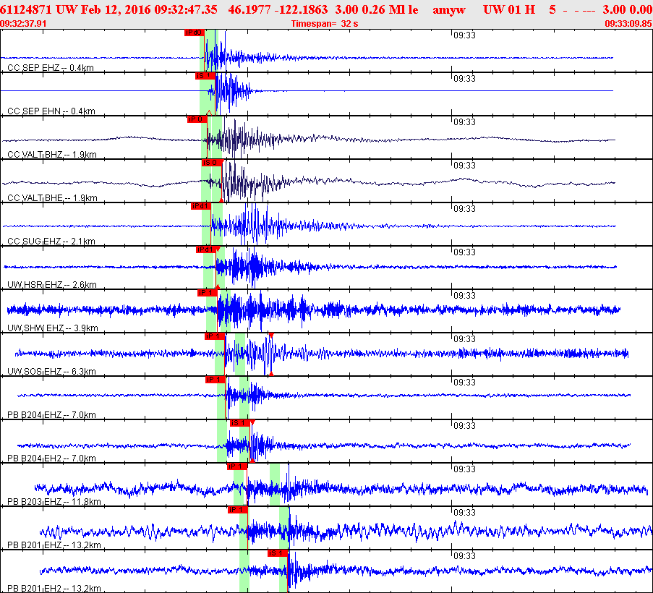653x593 pixels.
Task: Click the Timespan 32 s text in header
Action: point(325,23)
